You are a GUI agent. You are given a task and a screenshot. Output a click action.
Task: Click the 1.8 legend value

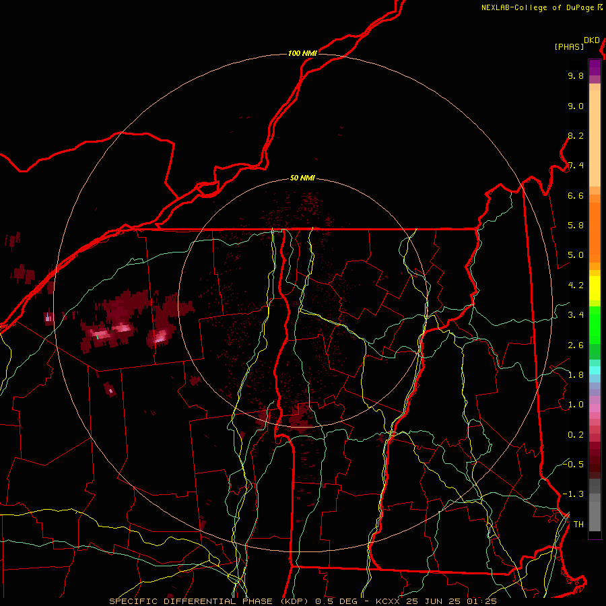point(576,375)
